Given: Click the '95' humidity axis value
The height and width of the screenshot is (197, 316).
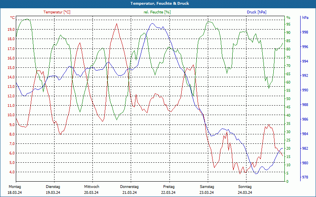Looking at the screenshot, I should click(x=289, y=24).
